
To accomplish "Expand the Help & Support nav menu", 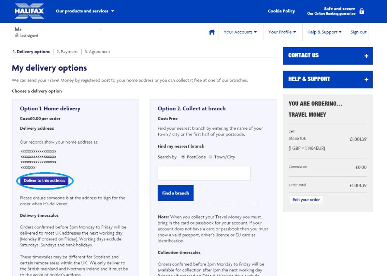I will coord(324,32).
